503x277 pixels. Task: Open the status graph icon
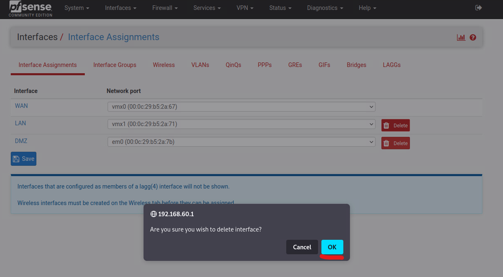tap(461, 37)
